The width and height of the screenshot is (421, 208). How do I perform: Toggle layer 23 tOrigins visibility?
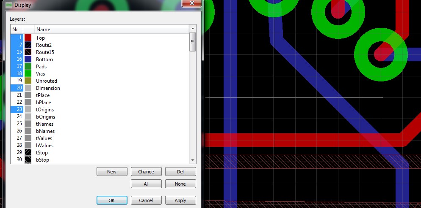coord(17,110)
